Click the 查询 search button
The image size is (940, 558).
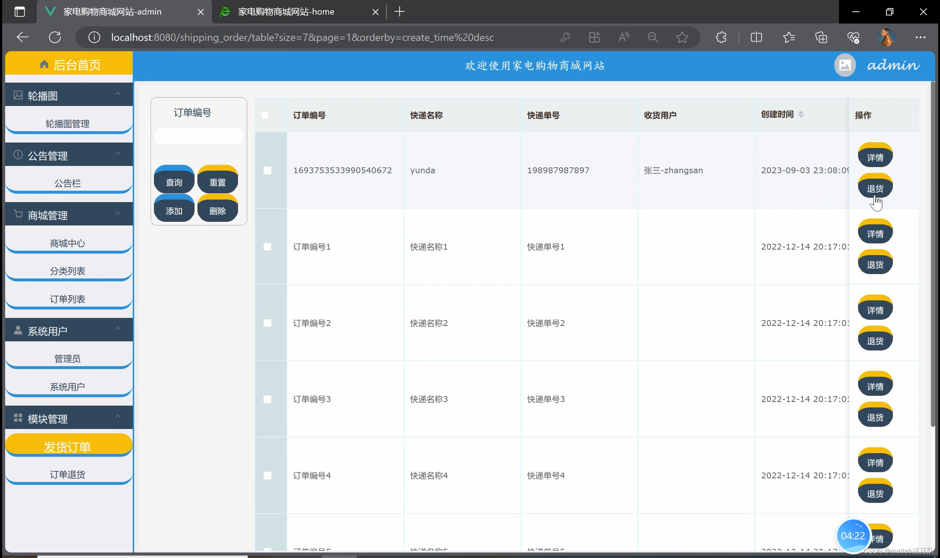point(174,182)
